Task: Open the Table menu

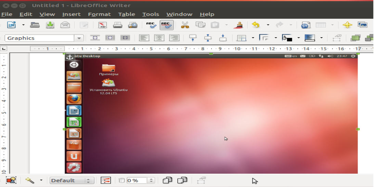Action: (x=127, y=14)
